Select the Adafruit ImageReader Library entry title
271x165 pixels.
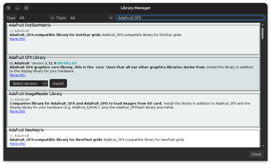35,94
